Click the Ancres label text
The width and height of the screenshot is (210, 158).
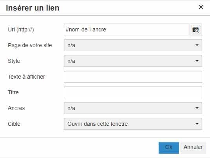16,108
